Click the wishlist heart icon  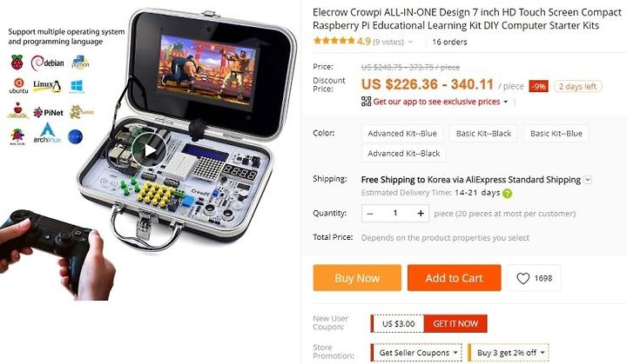click(x=523, y=278)
